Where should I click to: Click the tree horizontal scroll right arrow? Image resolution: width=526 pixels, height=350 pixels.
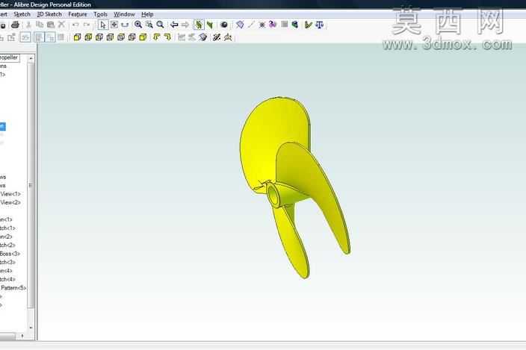pos(22,336)
